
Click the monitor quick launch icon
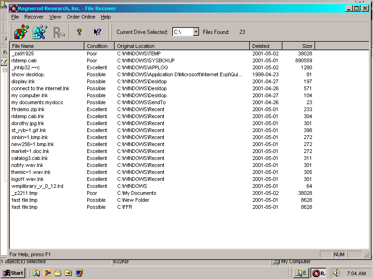pyautogui.click(x=79, y=273)
